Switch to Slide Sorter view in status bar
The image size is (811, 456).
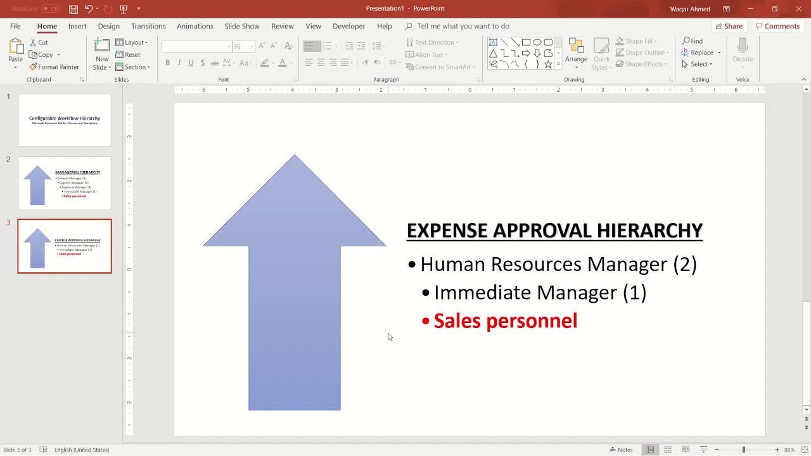[668, 450]
